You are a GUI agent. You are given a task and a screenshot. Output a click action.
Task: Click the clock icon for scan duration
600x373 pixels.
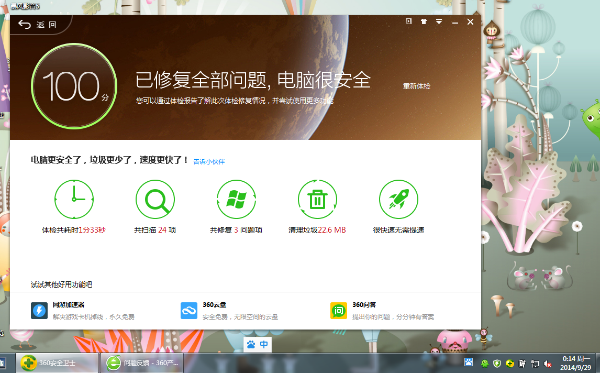tap(74, 199)
